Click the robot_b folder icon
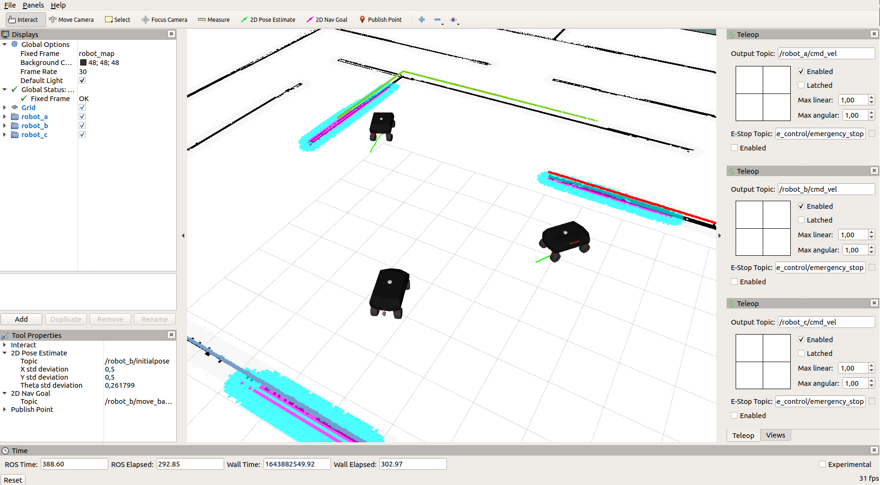The image size is (880, 485). [x=15, y=125]
